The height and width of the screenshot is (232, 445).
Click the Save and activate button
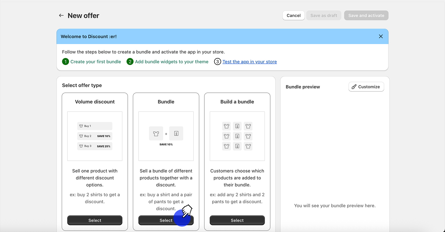[x=366, y=15]
